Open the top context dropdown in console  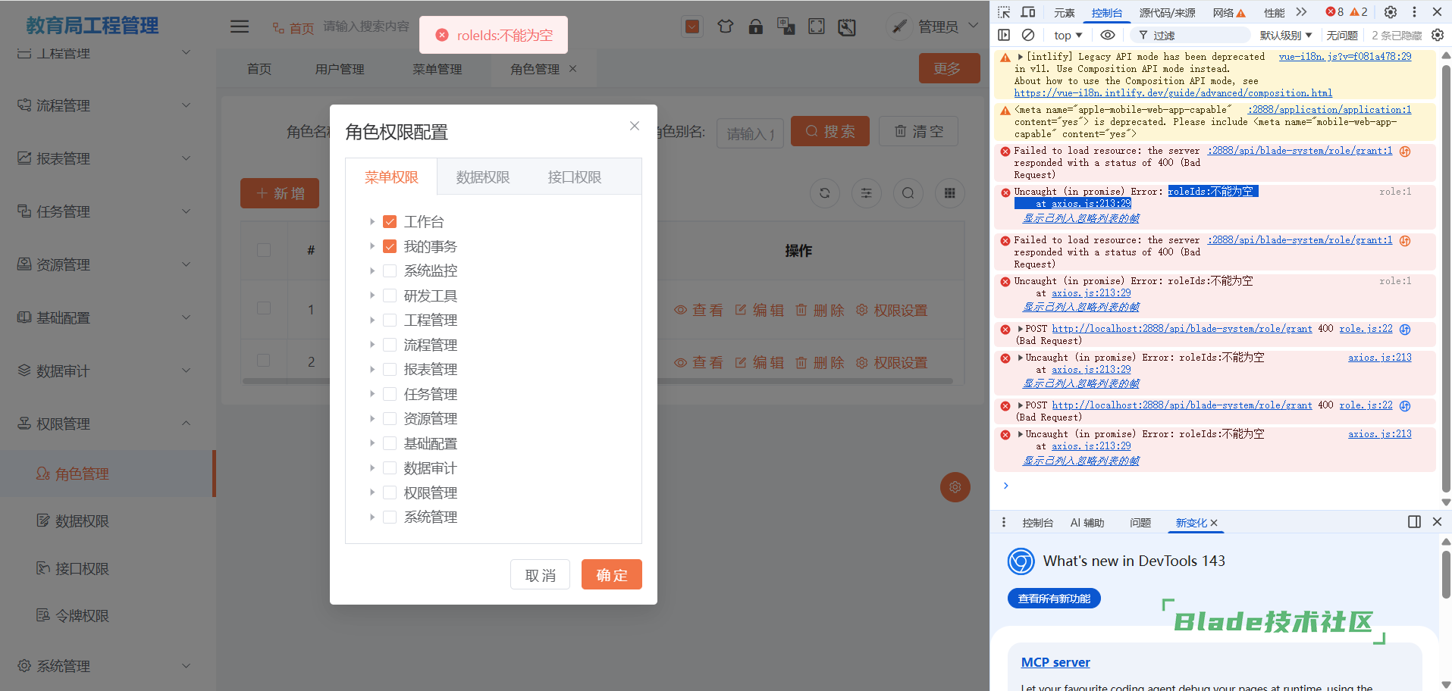tap(1068, 36)
